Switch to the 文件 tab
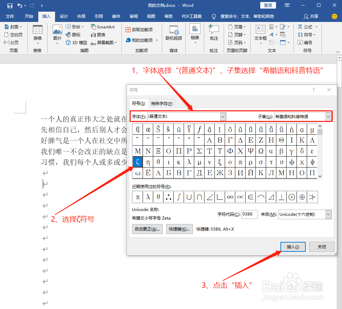Screen dimensions: 342x309 pos(10,16)
